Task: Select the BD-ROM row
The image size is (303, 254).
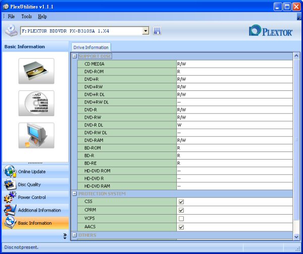Action: (185, 148)
